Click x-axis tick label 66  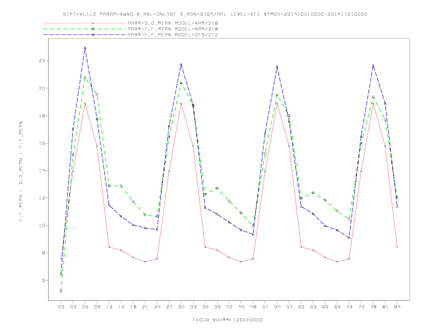click(325, 307)
